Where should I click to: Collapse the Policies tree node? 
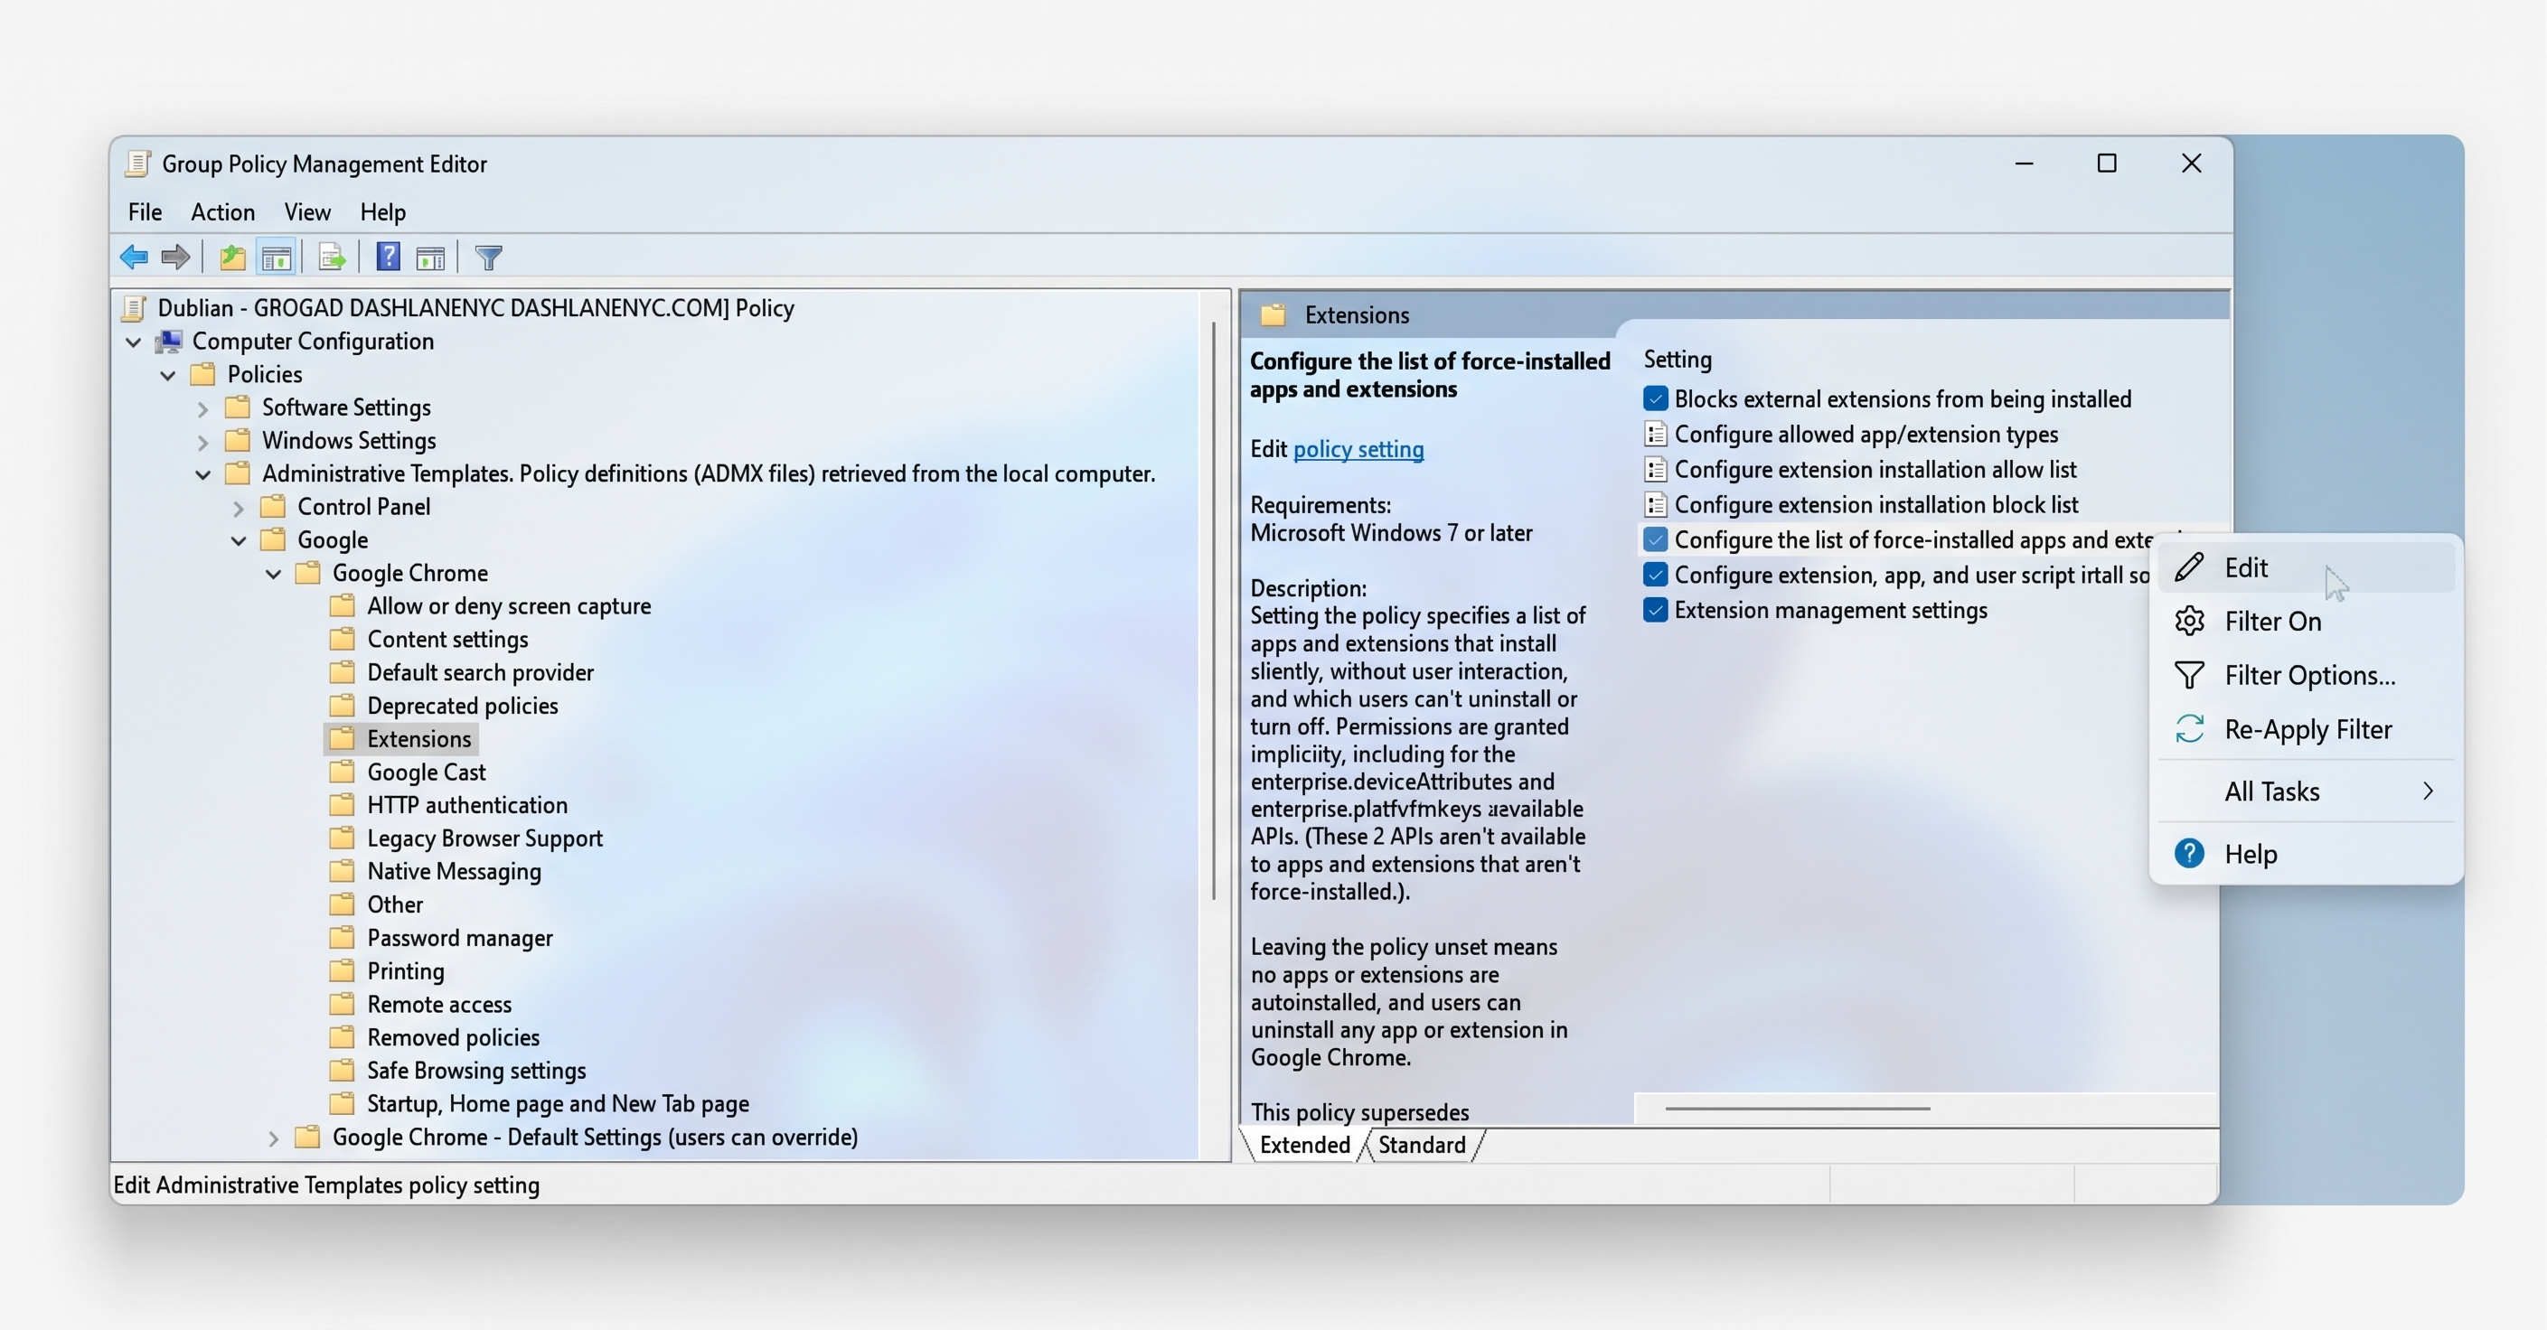click(168, 376)
